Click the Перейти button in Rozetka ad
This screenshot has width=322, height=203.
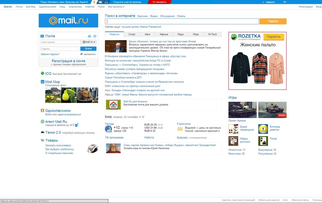click(273, 37)
